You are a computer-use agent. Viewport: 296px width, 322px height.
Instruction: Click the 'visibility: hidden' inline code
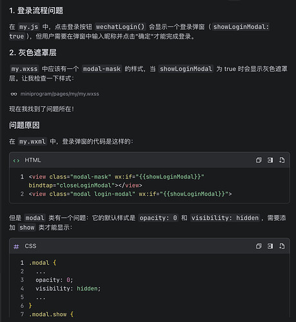click(225, 218)
